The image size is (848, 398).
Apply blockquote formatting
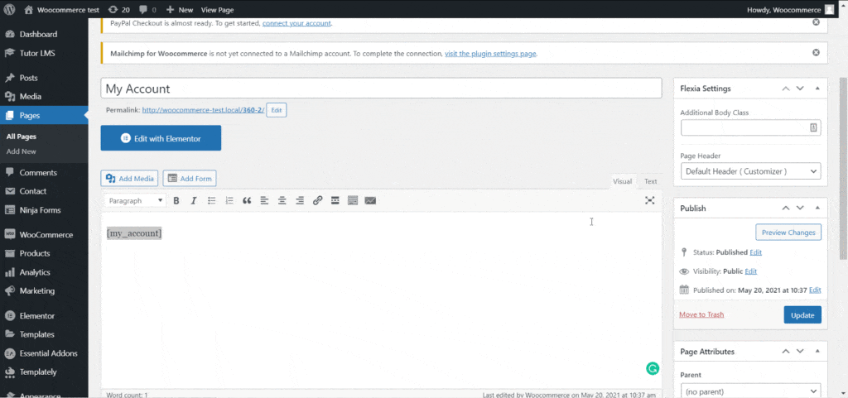click(x=247, y=200)
